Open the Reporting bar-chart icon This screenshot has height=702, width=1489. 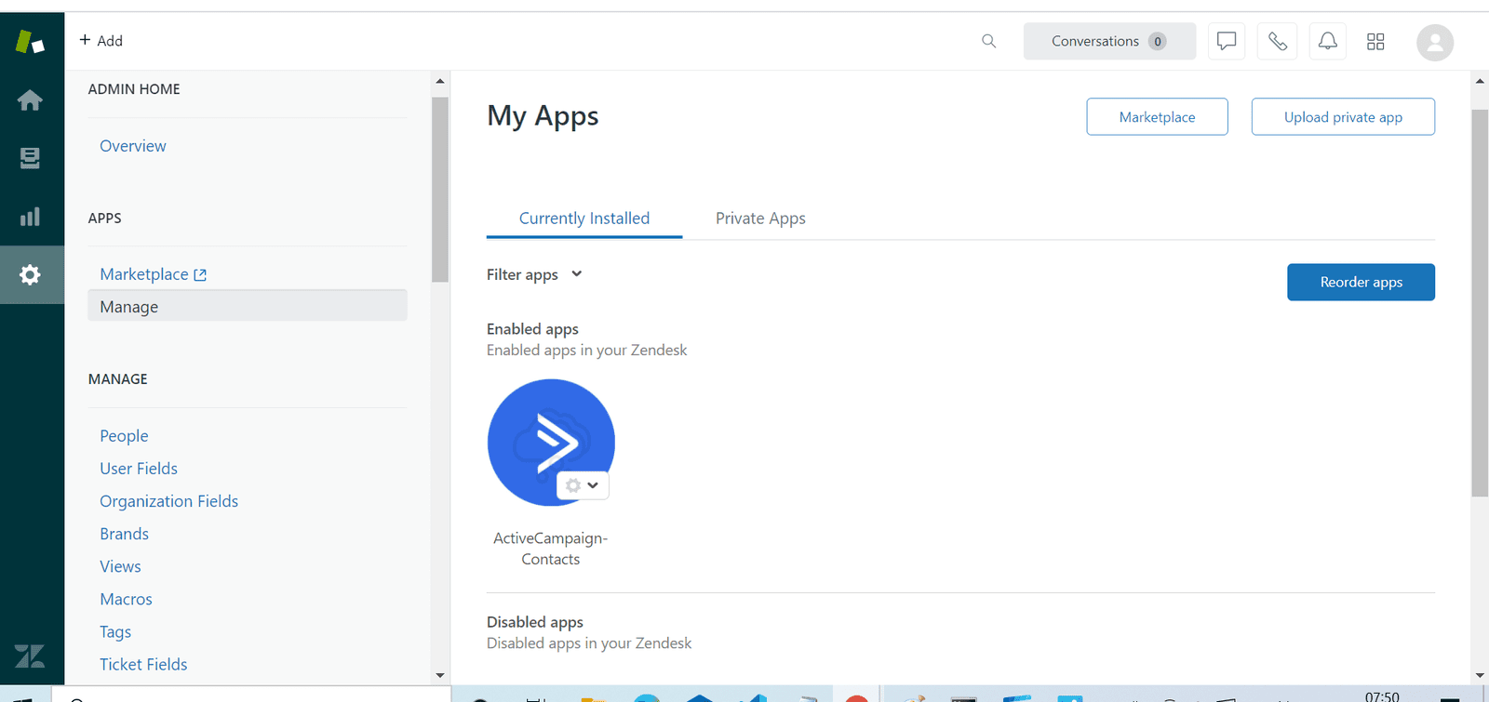click(30, 217)
